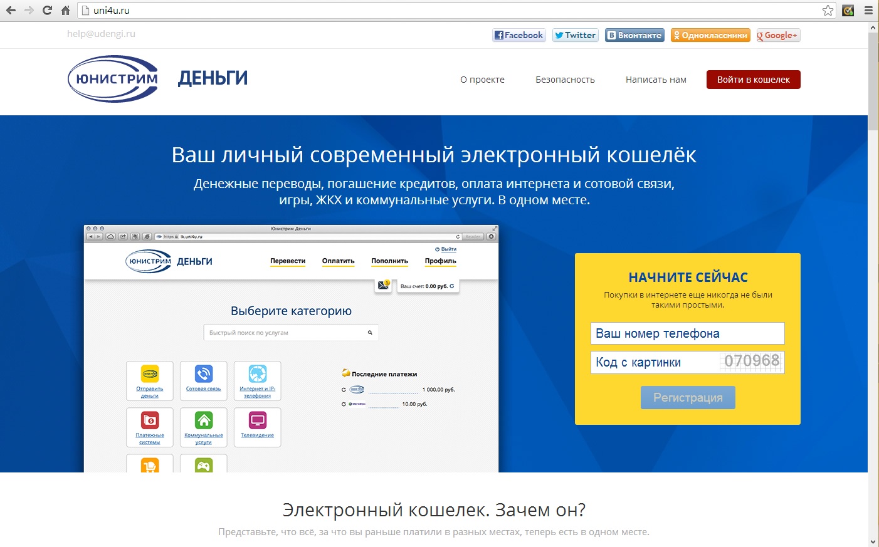Screen dimensions: 879x547
Task: Share via the Google+ button
Action: pos(778,35)
